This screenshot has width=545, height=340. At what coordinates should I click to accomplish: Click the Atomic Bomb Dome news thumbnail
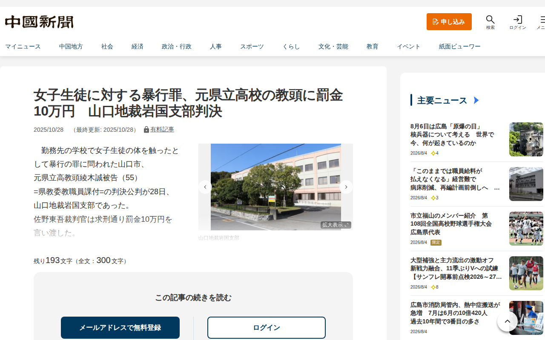[526, 139]
